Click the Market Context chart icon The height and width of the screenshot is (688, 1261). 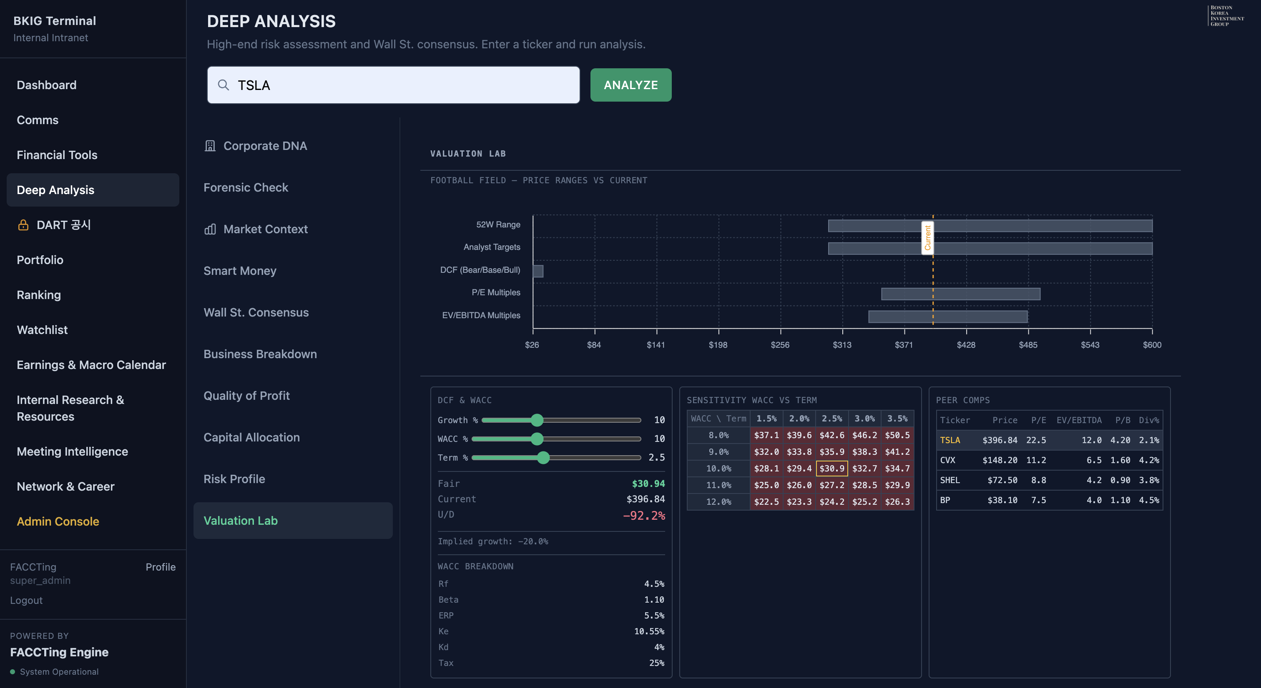(x=210, y=229)
